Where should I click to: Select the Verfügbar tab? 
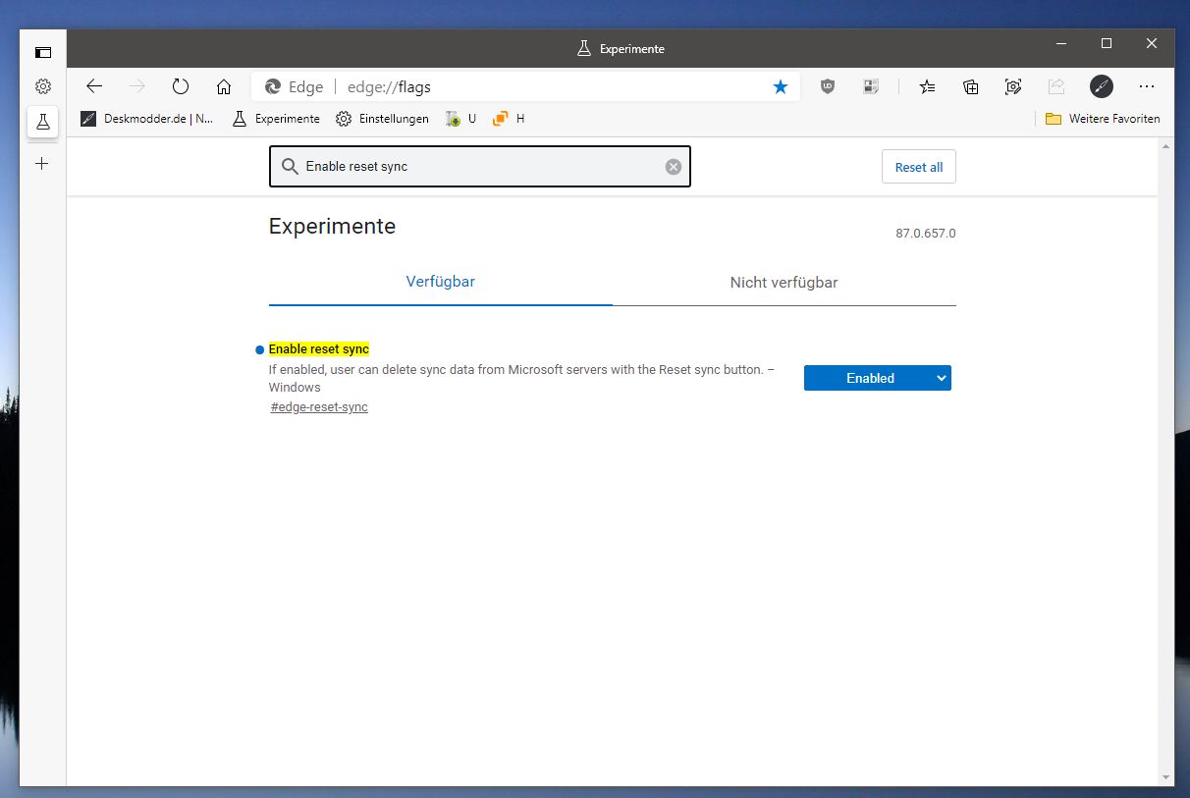[x=440, y=282]
